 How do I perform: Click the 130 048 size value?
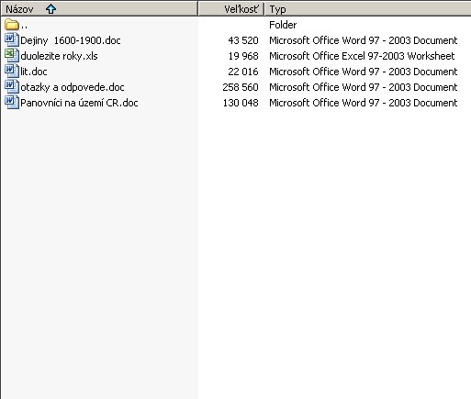point(241,103)
